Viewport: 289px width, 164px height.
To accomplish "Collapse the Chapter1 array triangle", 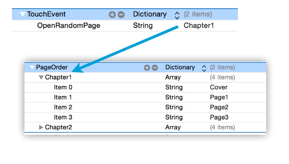I will click(x=41, y=78).
